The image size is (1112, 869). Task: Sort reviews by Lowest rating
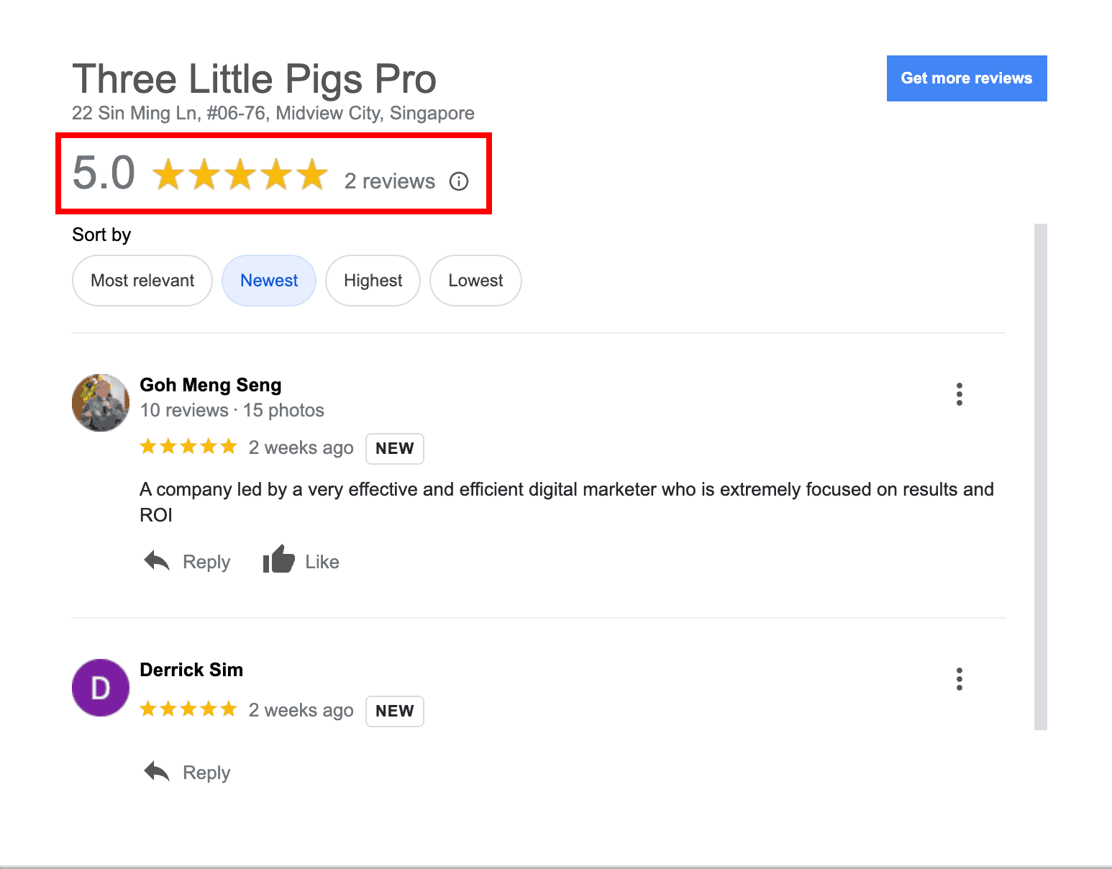pyautogui.click(x=475, y=281)
